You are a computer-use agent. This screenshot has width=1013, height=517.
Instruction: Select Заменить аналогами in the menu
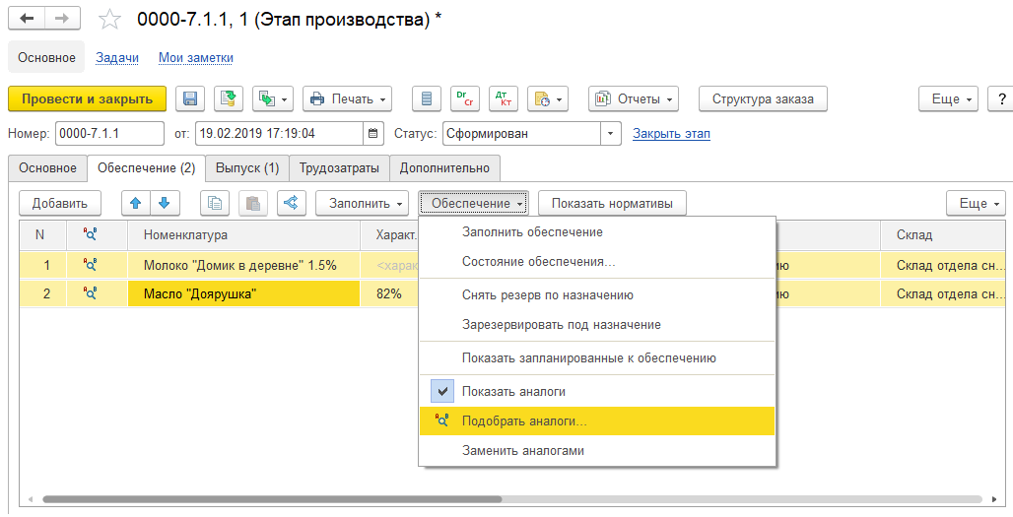click(x=522, y=451)
